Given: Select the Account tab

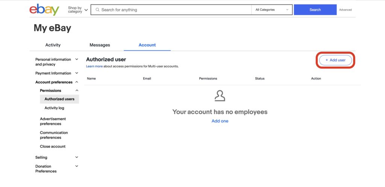Looking at the screenshot, I should [147, 45].
